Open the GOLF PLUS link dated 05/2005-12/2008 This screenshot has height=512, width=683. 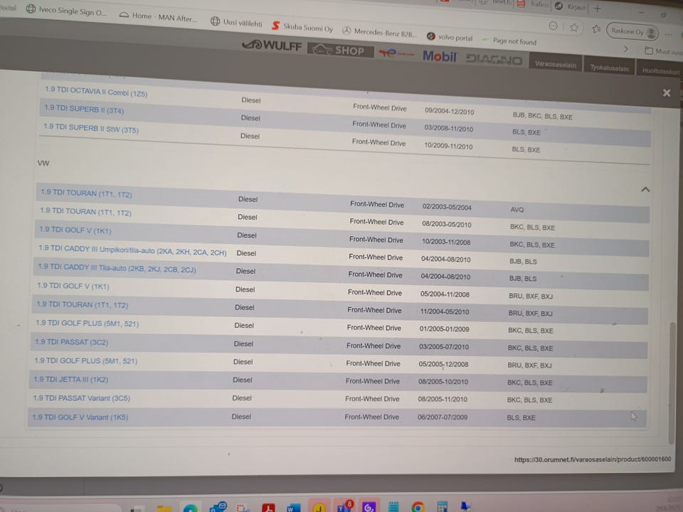86,361
